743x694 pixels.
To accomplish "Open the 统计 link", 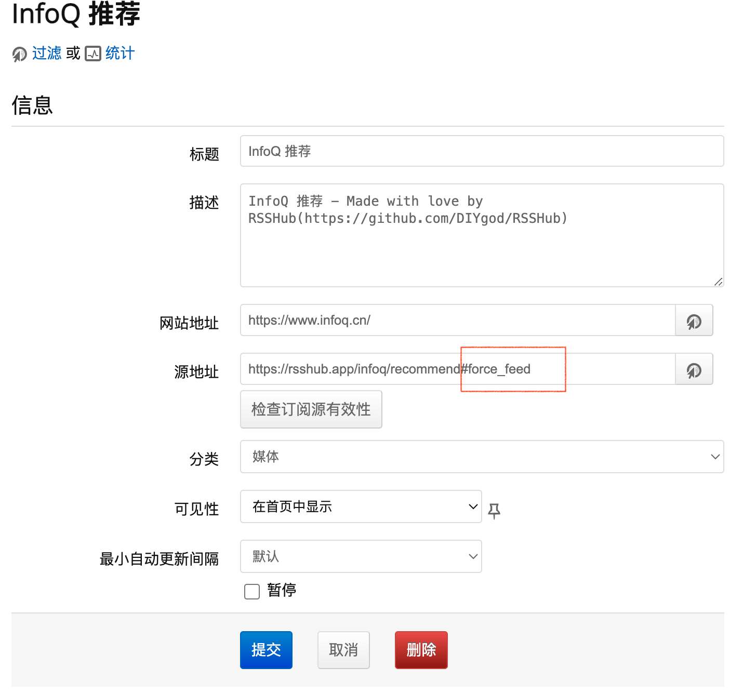I will (120, 54).
